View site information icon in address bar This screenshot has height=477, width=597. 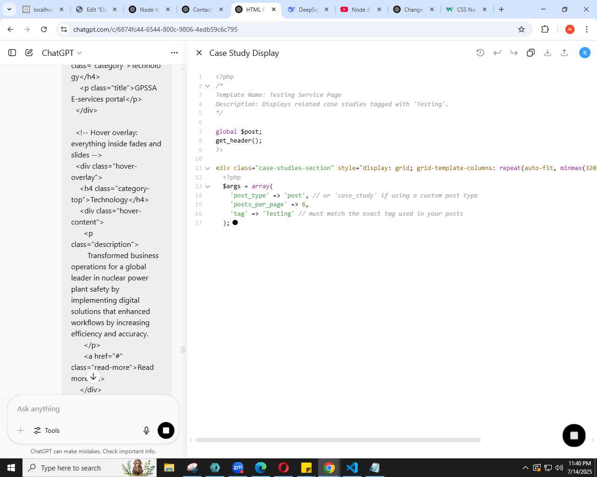coord(64,29)
